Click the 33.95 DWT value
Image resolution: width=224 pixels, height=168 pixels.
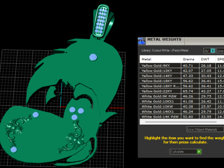(x=206, y=117)
